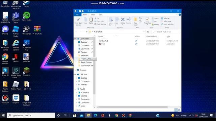216x121 pixels.
Task: Select the PS Remote Play desktop icon
Action: click(x=27, y=45)
